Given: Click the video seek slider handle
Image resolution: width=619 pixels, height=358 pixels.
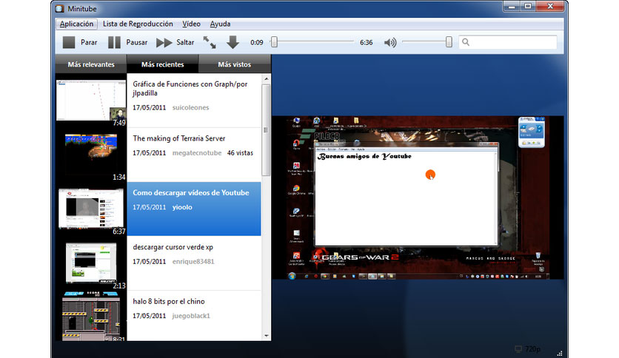Looking at the screenshot, I should 274,42.
